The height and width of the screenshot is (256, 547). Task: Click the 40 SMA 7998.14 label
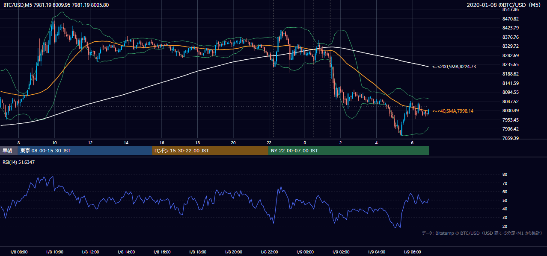pos(453,111)
